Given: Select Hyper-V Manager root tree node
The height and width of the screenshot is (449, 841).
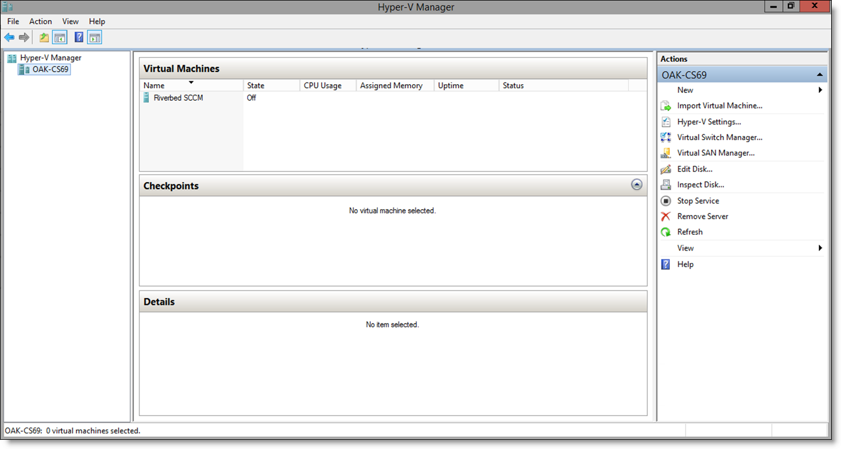Looking at the screenshot, I should (x=51, y=58).
